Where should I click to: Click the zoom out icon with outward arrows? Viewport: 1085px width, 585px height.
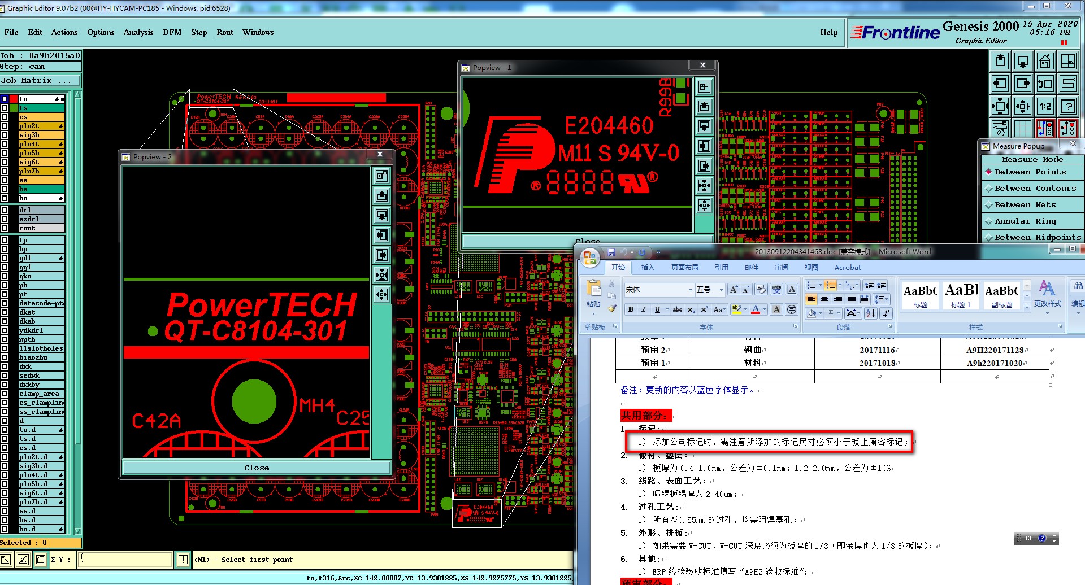(1023, 106)
